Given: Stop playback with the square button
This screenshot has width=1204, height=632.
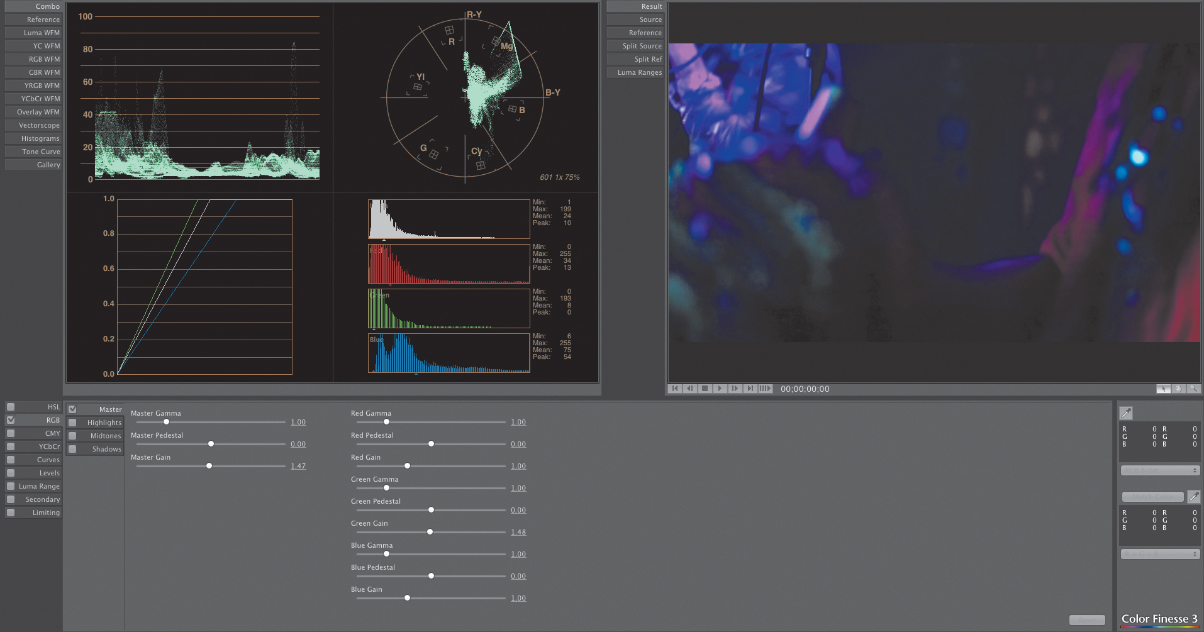Looking at the screenshot, I should (705, 389).
